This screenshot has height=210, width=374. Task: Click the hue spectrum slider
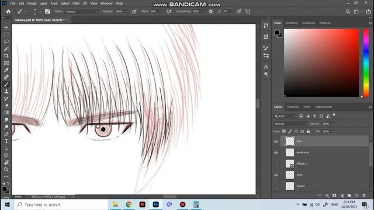pyautogui.click(x=366, y=63)
